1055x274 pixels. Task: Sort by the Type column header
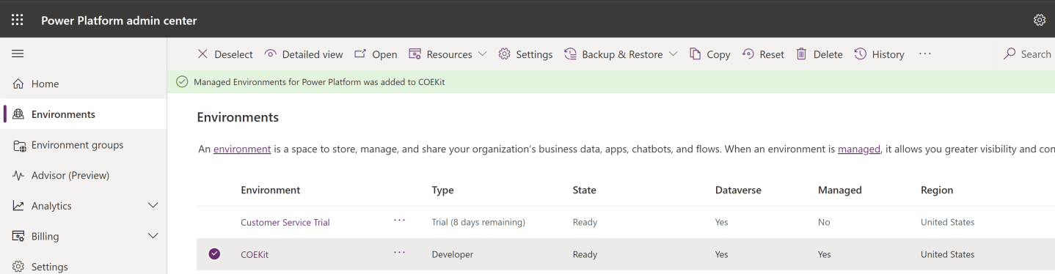pos(442,190)
